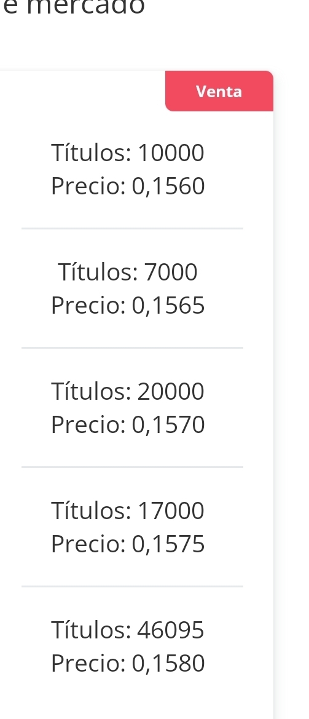Screen dimensions: 309x719
Task: Click the number 46095 in last row
Action: point(170,630)
